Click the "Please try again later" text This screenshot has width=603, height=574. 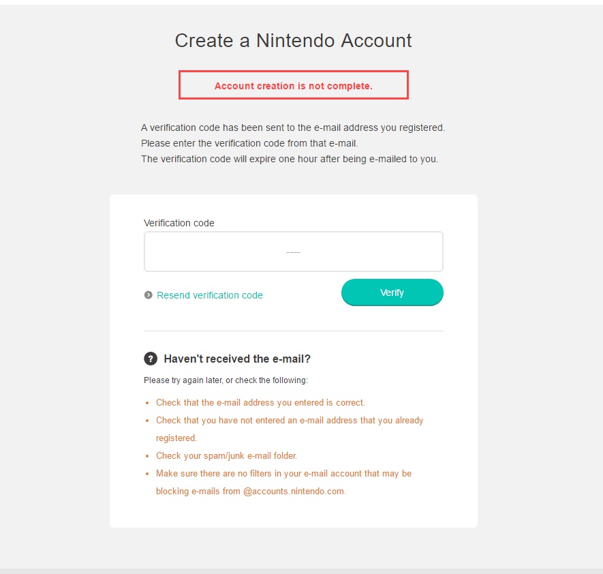click(226, 380)
